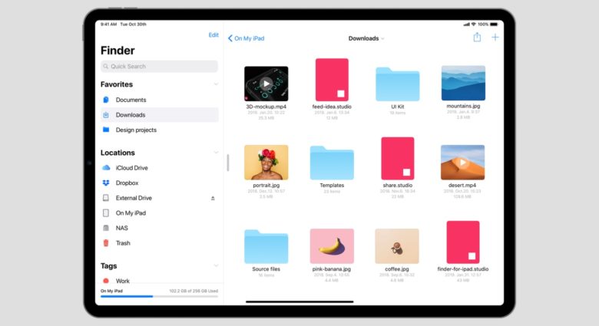Open the pink-banana.jpg thumbnail
Screen dimensions: 599x326
(332, 246)
